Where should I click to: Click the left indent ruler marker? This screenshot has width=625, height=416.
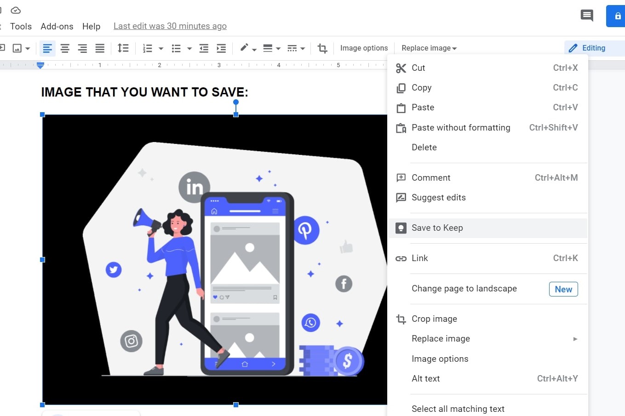pos(40,66)
